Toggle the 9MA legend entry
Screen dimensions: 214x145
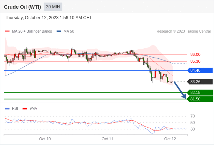pyautogui.click(x=30, y=109)
